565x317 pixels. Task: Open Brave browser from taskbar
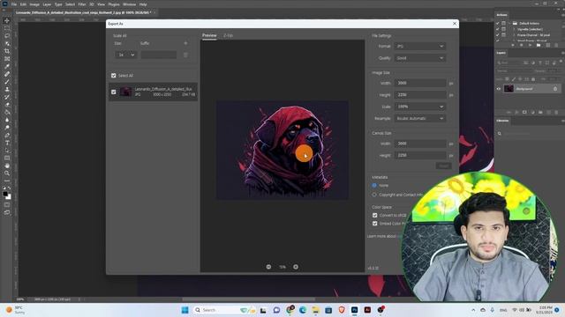click(x=342, y=310)
